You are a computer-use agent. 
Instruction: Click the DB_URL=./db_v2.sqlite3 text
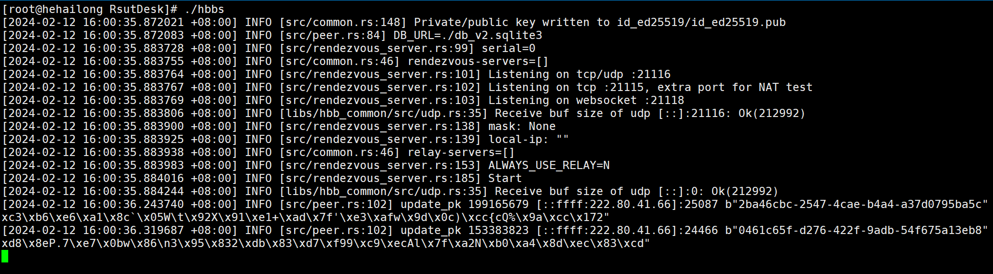pyautogui.click(x=468, y=35)
